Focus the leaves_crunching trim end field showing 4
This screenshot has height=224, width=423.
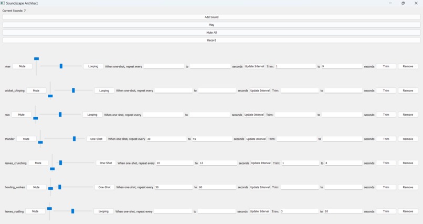click(343, 163)
